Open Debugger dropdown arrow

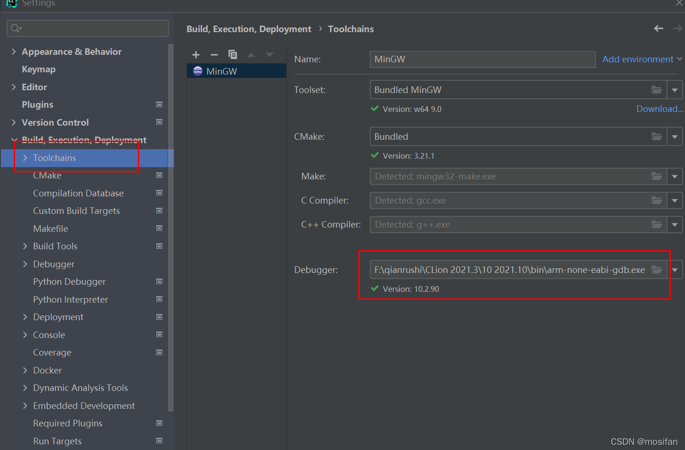click(675, 270)
